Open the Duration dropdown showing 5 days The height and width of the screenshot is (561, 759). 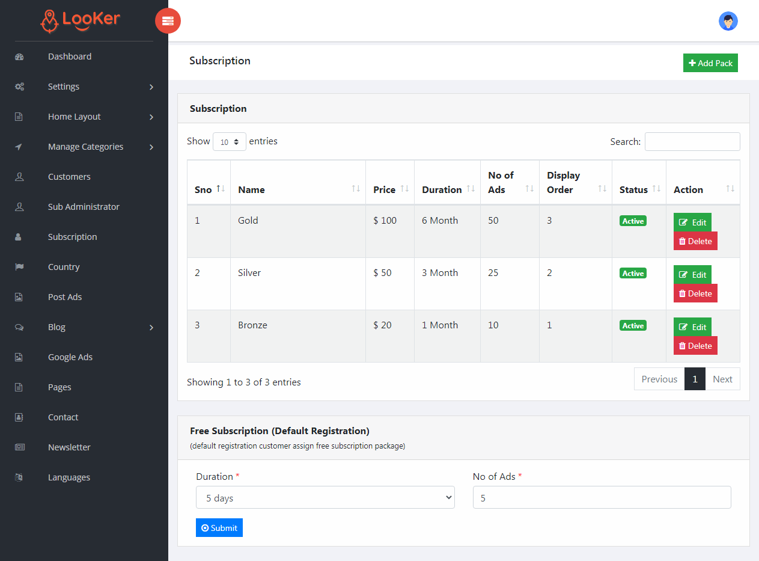tap(325, 497)
